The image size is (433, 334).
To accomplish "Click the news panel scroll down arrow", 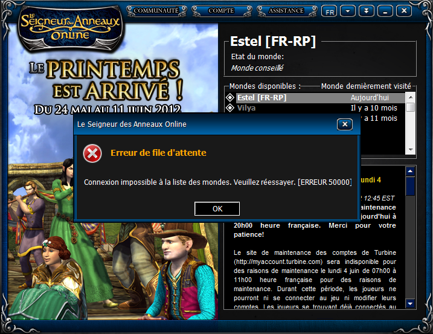I will [410, 303].
